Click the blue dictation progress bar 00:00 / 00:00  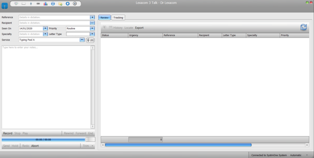(x=43, y=140)
